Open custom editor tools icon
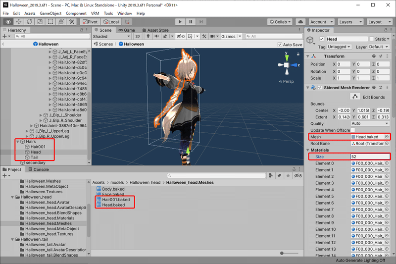 coord(72,22)
